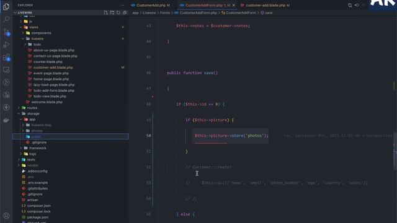Open the .editorconfig file

(37, 171)
